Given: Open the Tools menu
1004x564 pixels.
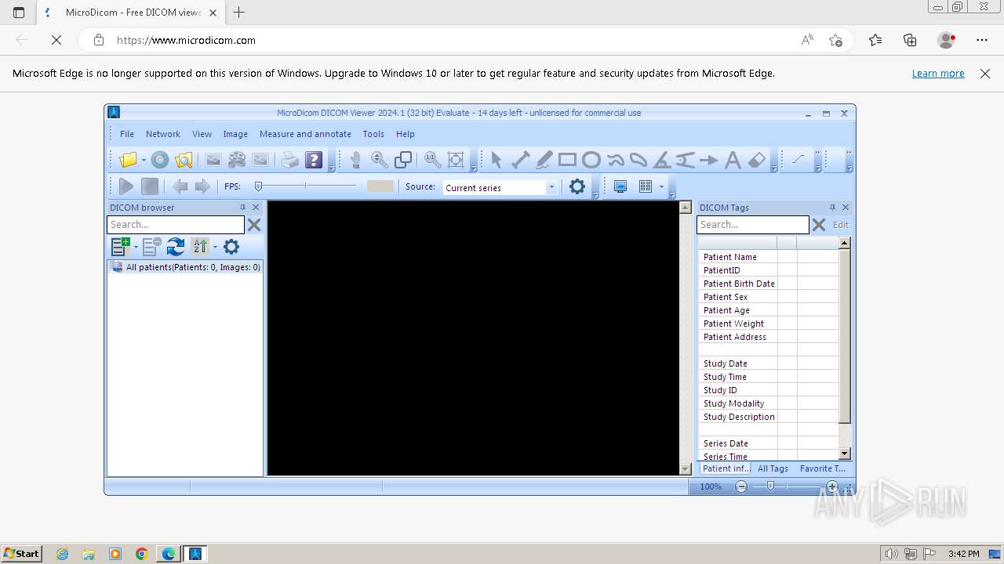Looking at the screenshot, I should (x=373, y=134).
